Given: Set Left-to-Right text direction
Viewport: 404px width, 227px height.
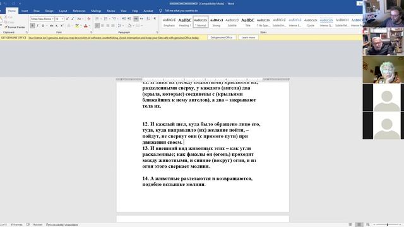Looking at the screenshot, I should pyautogui.click(x=136, y=18).
